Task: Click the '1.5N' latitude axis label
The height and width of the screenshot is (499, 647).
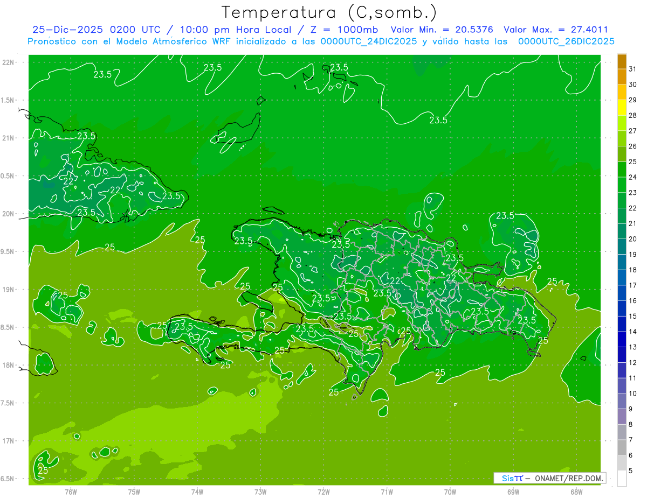Action: [8, 100]
